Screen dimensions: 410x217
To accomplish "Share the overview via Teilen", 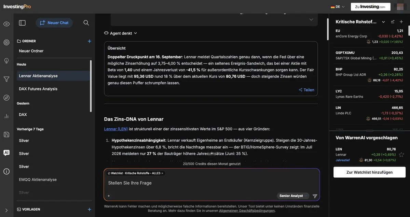I will 306,90.
